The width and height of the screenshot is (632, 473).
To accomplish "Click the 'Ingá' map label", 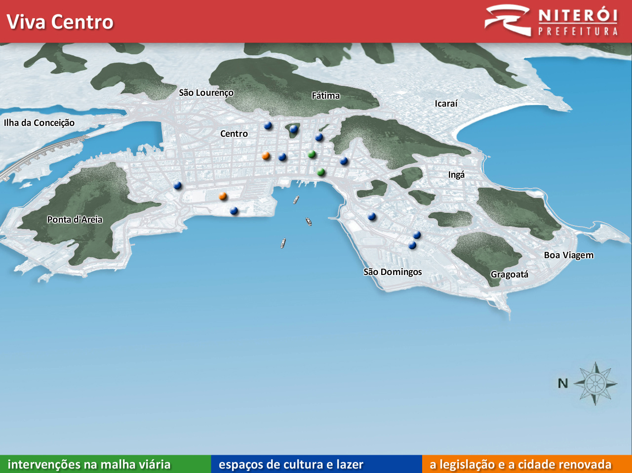I will tap(456, 175).
